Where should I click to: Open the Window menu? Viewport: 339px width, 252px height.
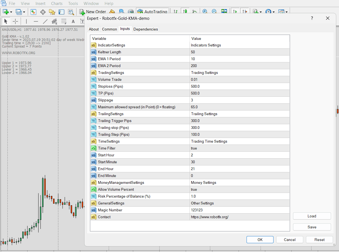click(91, 4)
